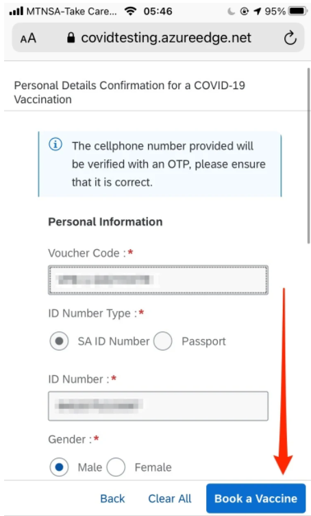Tap the padlock icon in address bar
This screenshot has width=311, height=516.
(71, 38)
